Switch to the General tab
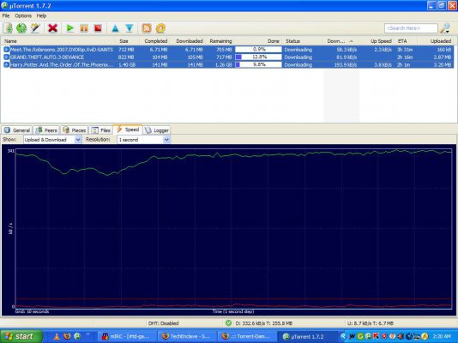458x343 pixels. (x=17, y=130)
